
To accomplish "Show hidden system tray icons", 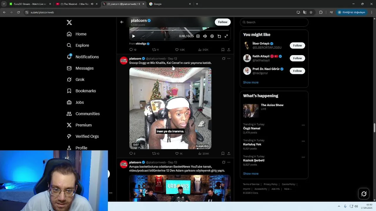I will (339, 206).
